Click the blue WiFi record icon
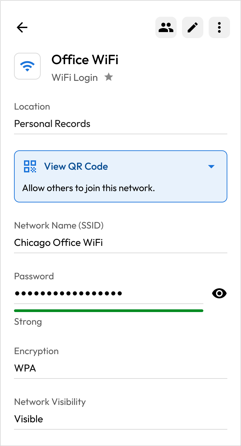 27,66
